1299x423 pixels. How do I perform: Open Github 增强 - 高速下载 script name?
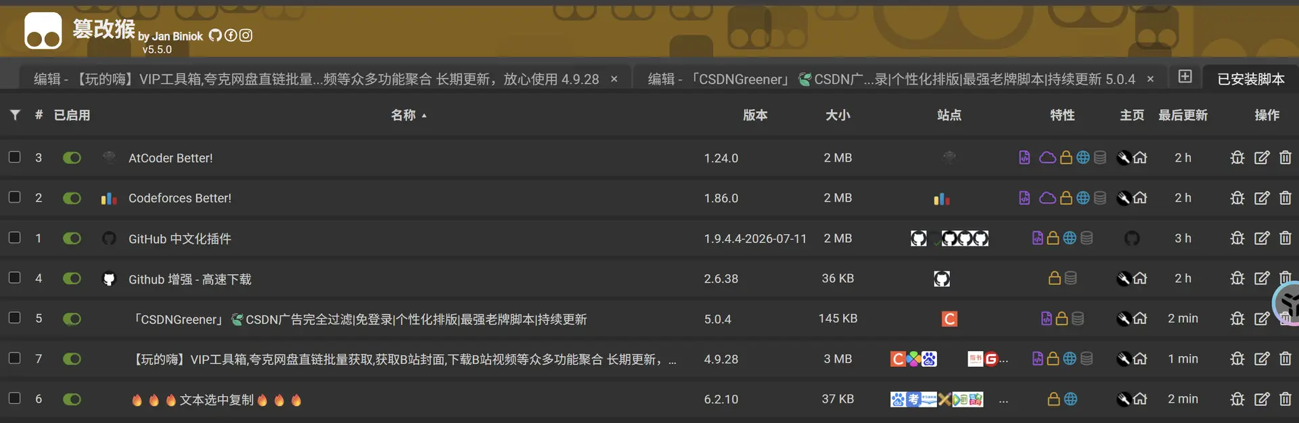pyautogui.click(x=190, y=279)
